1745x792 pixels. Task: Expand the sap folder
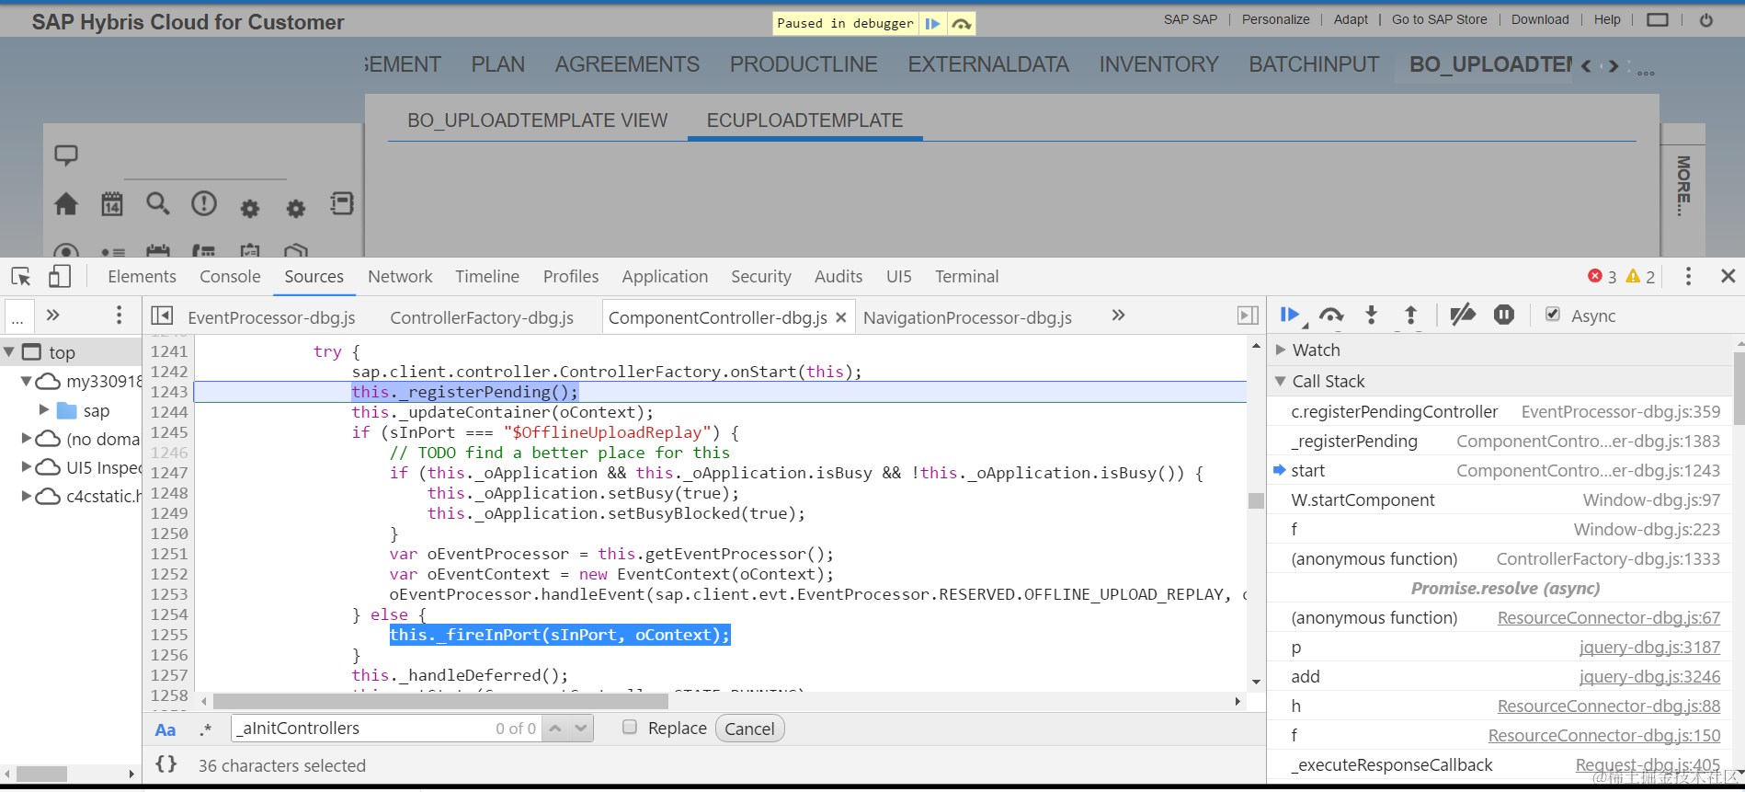[x=44, y=409]
